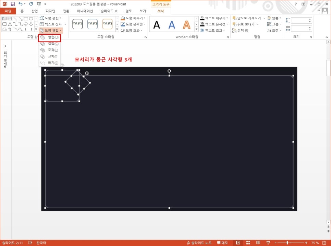Choose 병합(U) from merge shapes menu

(50, 37)
